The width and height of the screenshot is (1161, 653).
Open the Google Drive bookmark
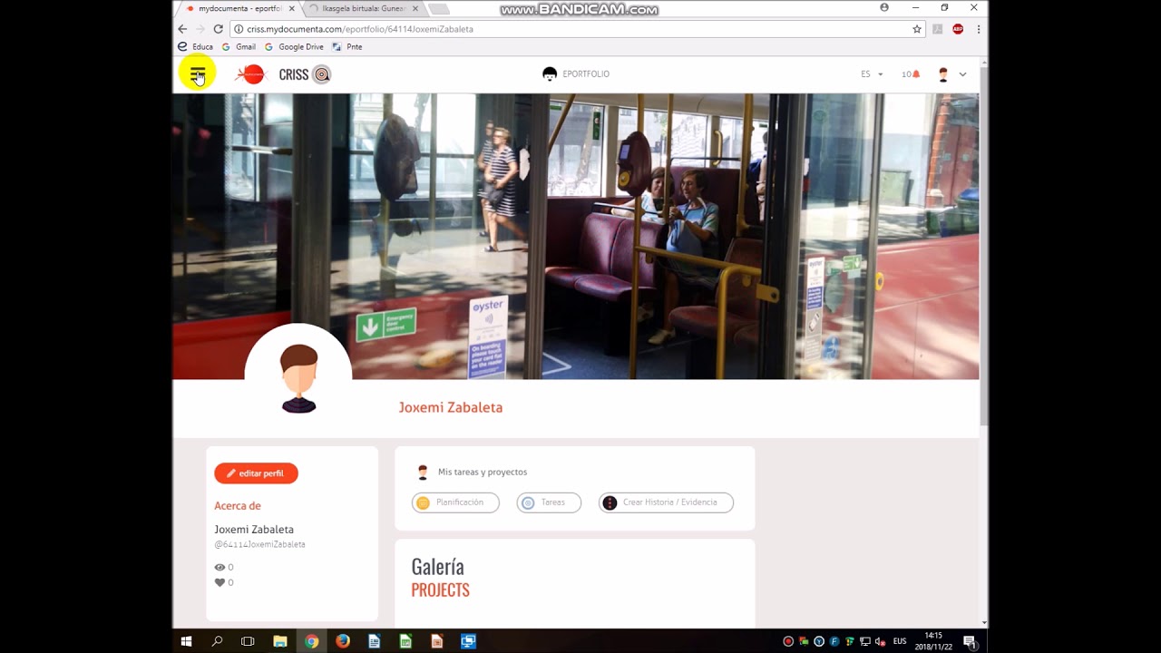(294, 46)
